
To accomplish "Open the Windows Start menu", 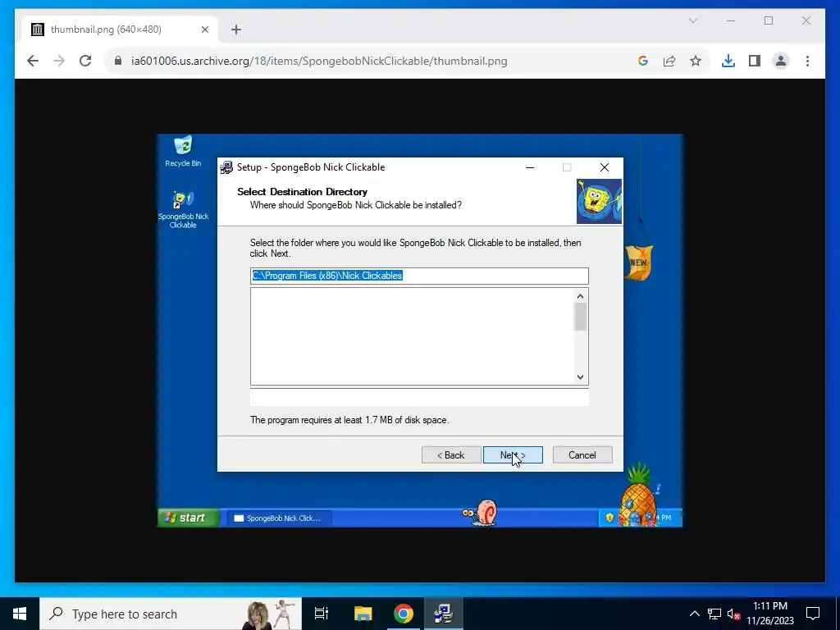I will [x=20, y=614].
